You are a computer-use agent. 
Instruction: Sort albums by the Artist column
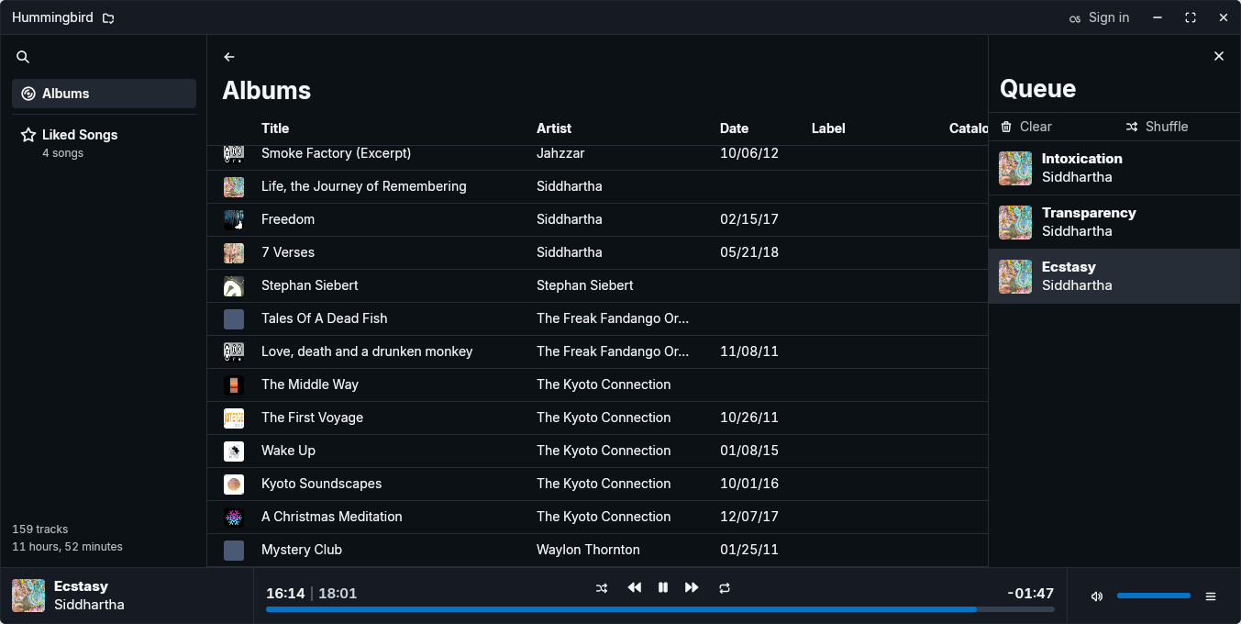(554, 128)
